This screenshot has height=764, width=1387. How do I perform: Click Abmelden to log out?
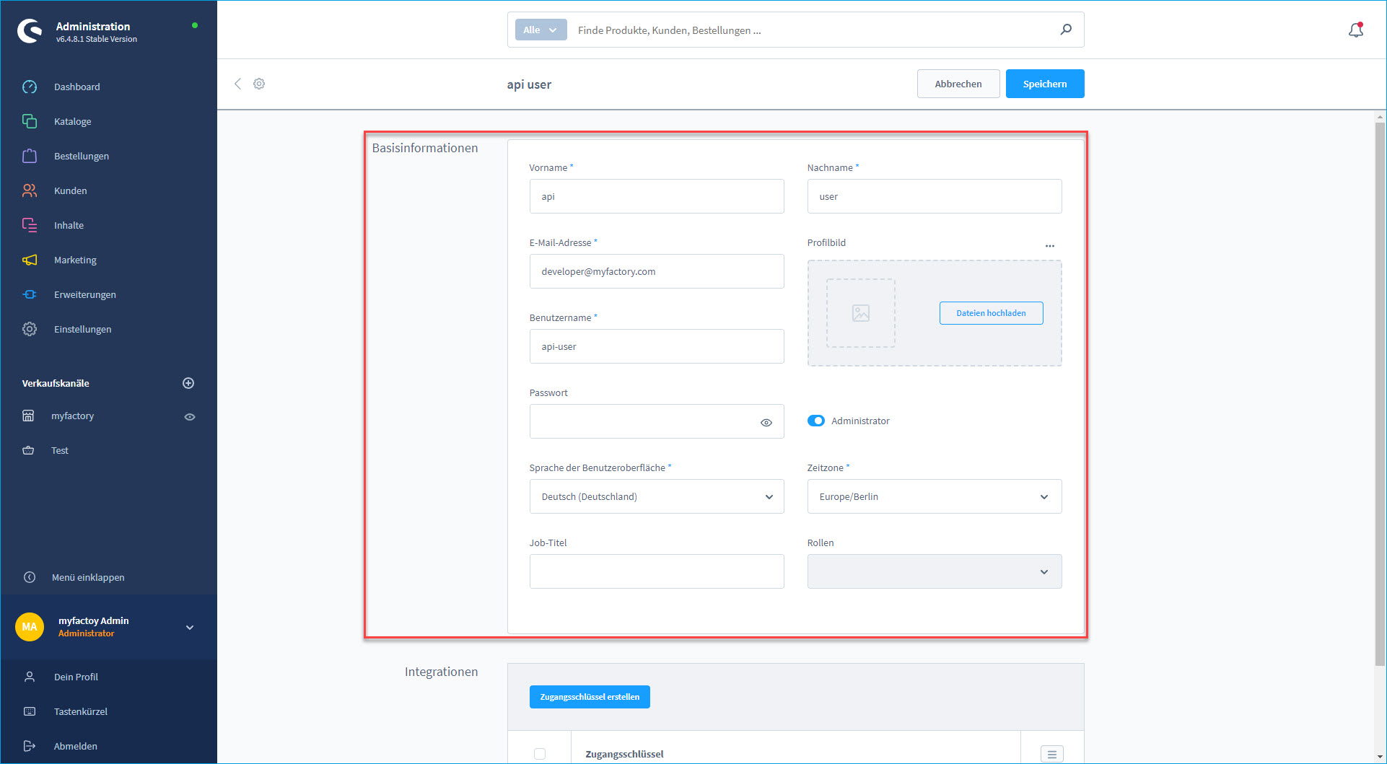[x=75, y=746]
